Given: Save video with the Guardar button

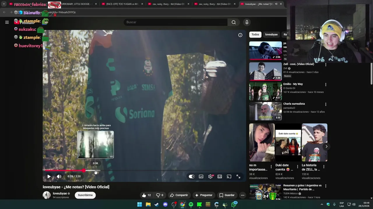Looking at the screenshot, I should pos(227,195).
